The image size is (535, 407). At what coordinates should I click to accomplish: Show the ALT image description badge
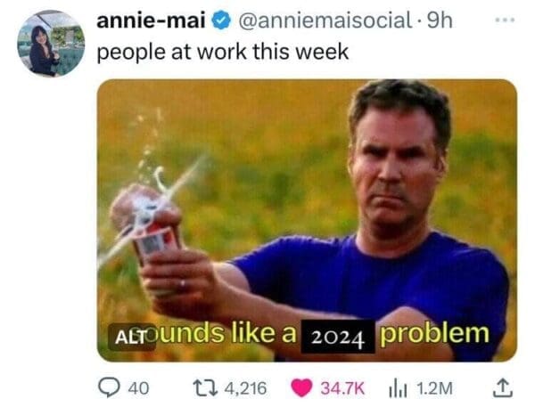132,337
